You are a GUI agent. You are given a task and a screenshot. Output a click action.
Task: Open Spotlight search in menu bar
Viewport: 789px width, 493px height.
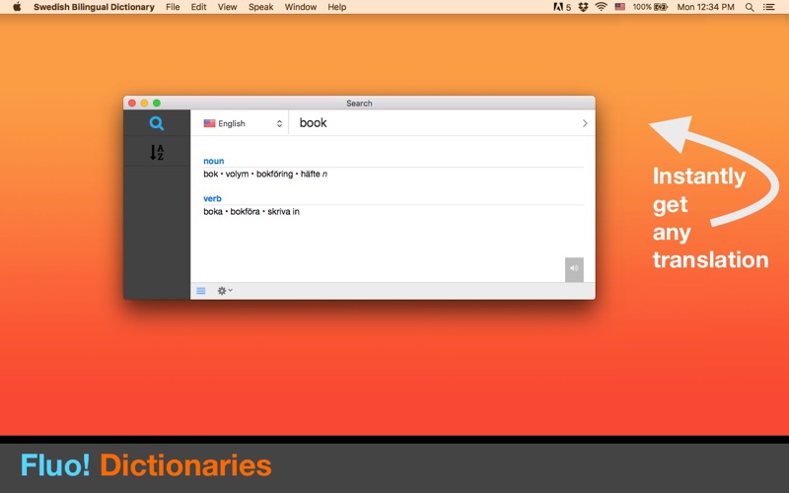(750, 7)
